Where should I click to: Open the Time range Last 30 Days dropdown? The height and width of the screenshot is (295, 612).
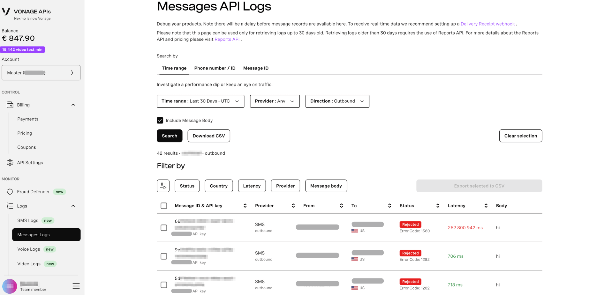tap(200, 101)
